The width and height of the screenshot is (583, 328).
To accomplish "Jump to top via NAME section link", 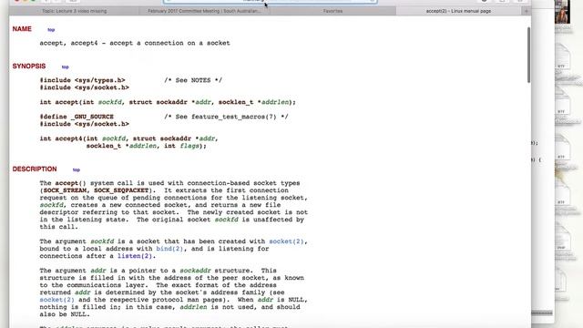I will 51,30.
